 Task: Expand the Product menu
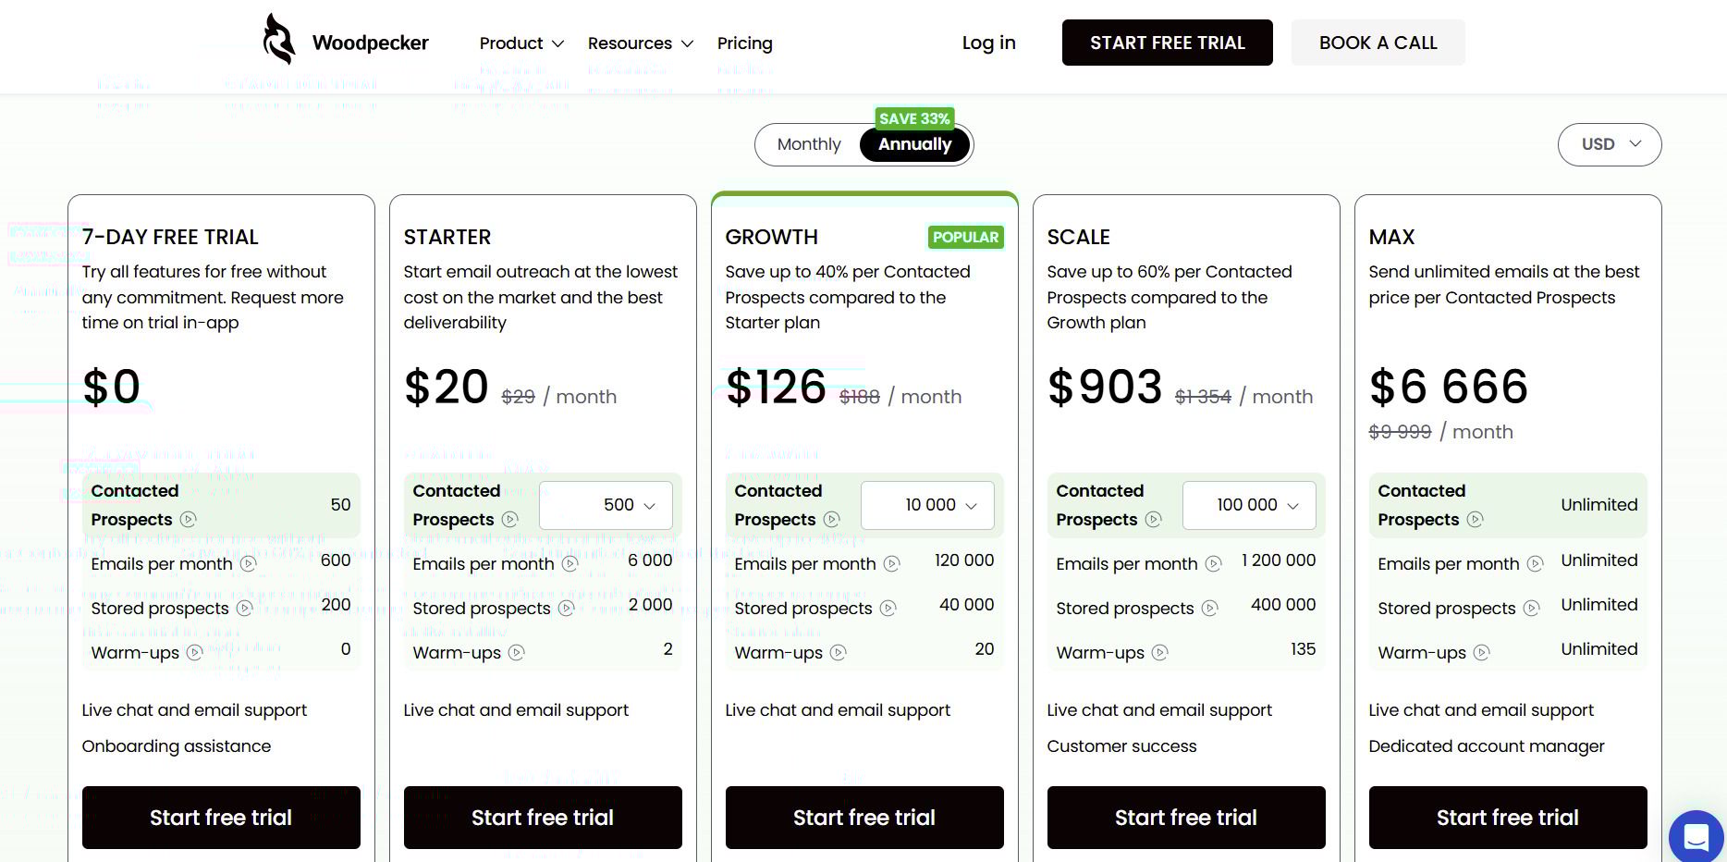[x=521, y=43]
